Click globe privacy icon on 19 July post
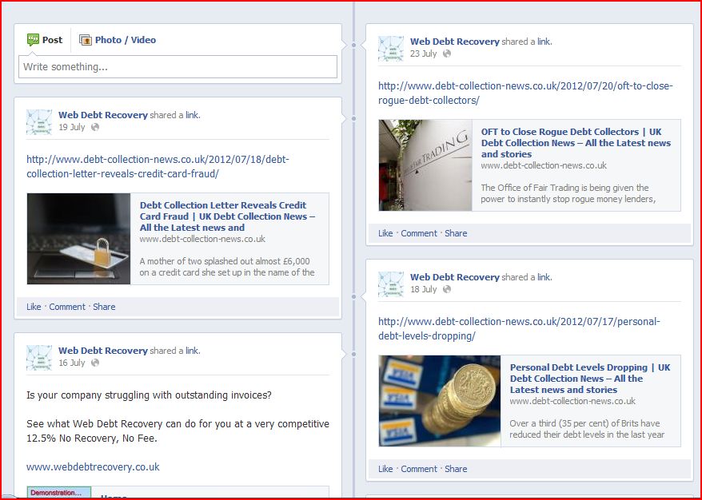 pos(95,127)
